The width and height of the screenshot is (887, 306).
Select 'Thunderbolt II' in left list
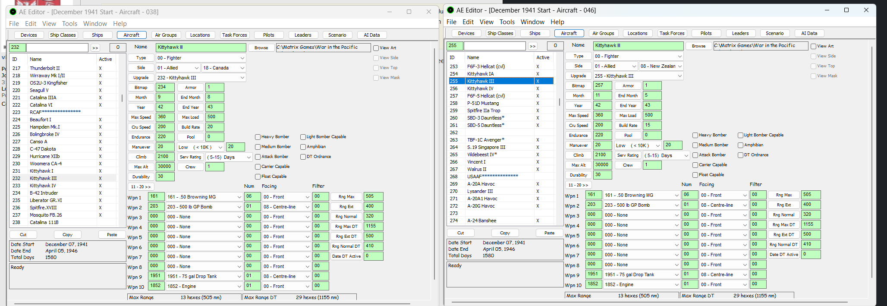[63, 68]
